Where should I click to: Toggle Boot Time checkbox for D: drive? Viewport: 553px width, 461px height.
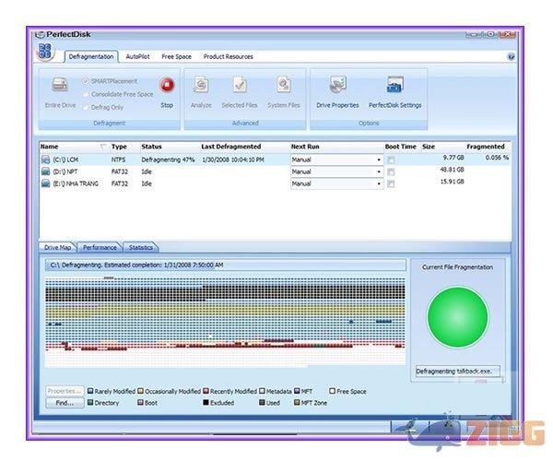pyautogui.click(x=391, y=171)
